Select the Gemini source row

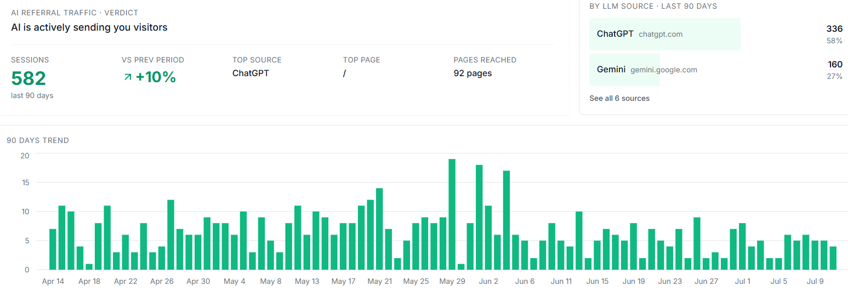click(716, 70)
